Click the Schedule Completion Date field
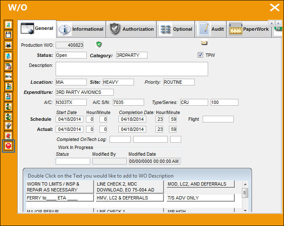 (x=132, y=119)
